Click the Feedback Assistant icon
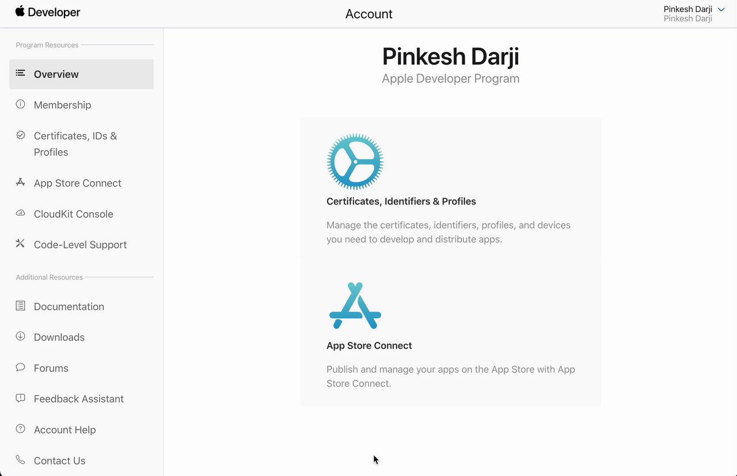The image size is (737, 476). [x=20, y=398]
